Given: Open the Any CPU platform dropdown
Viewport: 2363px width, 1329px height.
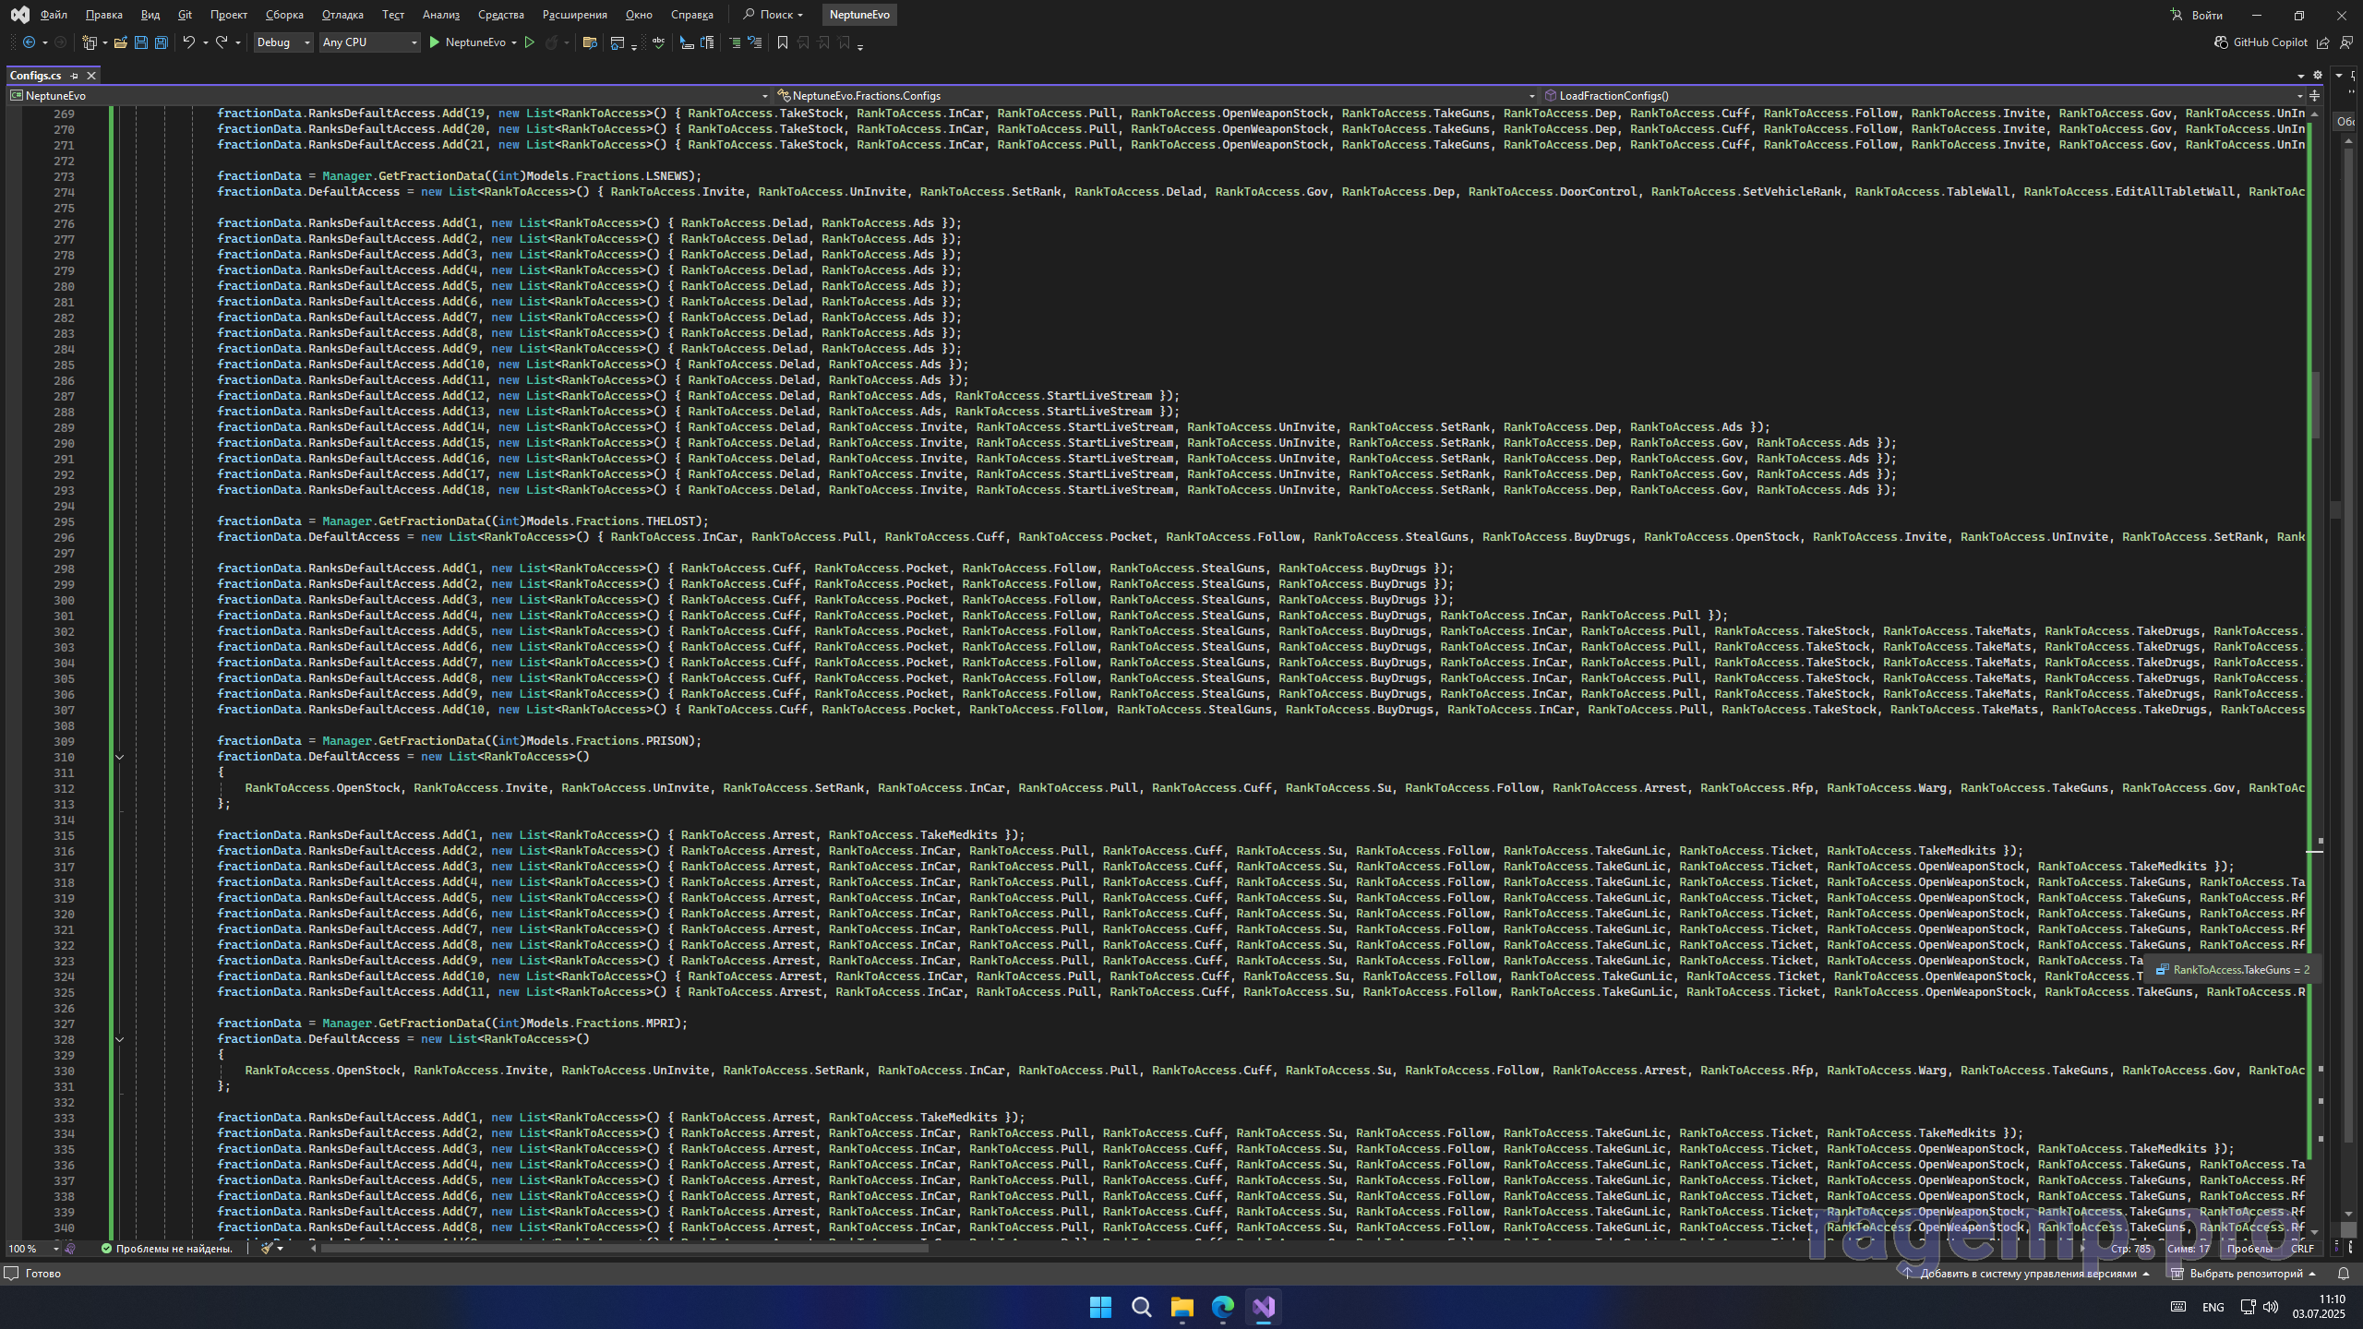Looking at the screenshot, I should pos(369,42).
